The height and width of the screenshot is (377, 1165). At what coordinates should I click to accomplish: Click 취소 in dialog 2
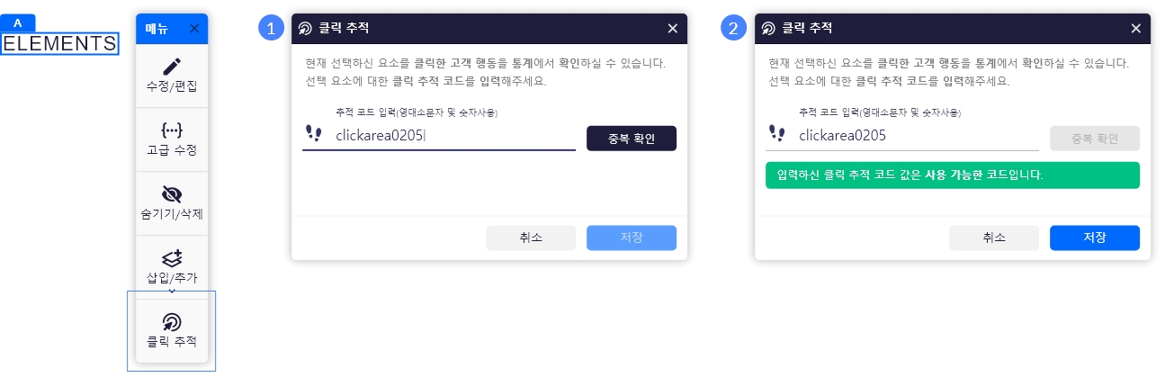pos(994,238)
